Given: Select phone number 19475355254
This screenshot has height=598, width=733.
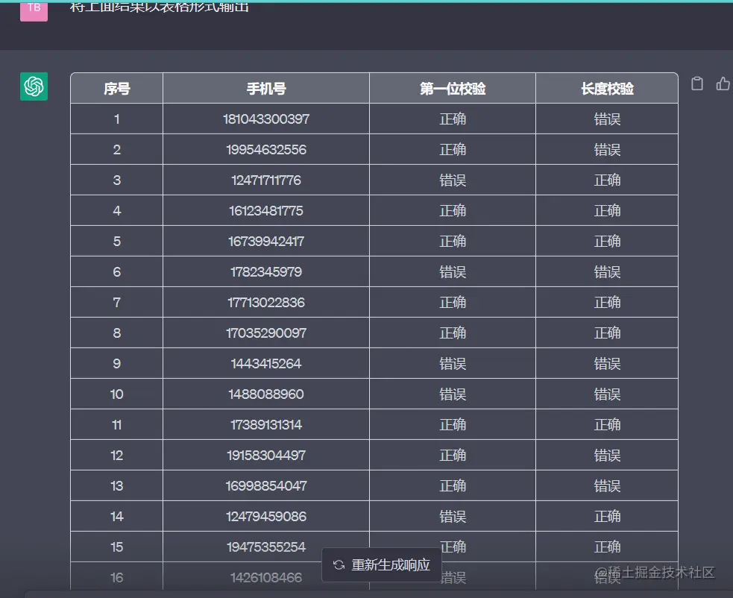Looking at the screenshot, I should pyautogui.click(x=266, y=547).
